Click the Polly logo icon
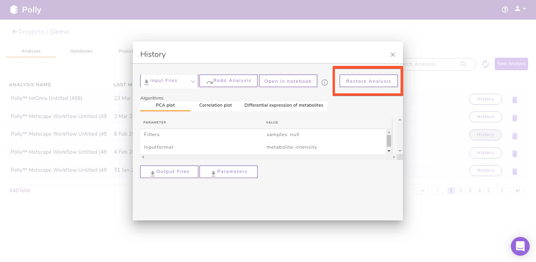Viewport: 536px width, 262px height. point(14,10)
